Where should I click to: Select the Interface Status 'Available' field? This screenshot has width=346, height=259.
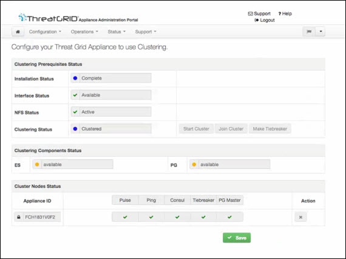[x=115, y=95]
